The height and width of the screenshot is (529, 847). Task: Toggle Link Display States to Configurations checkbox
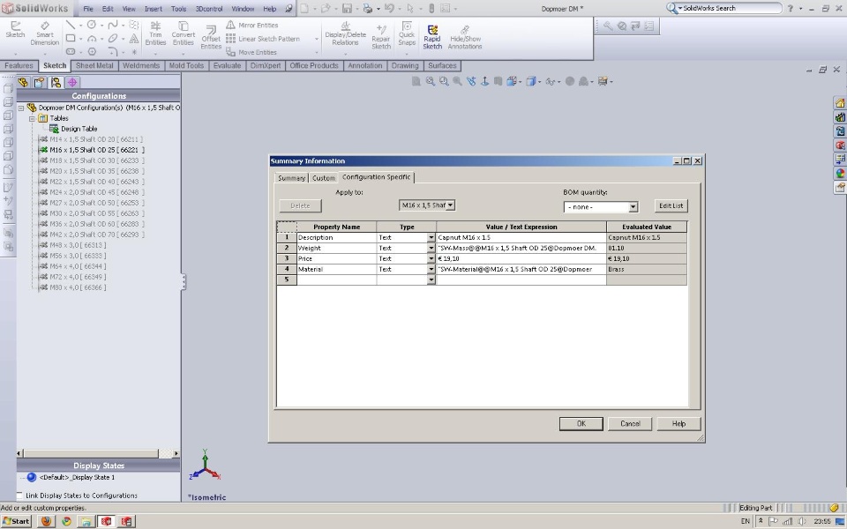pyautogui.click(x=20, y=495)
